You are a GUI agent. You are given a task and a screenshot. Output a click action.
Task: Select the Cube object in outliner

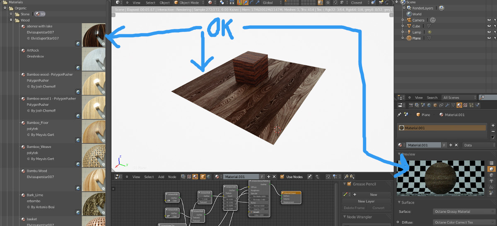(x=416, y=26)
